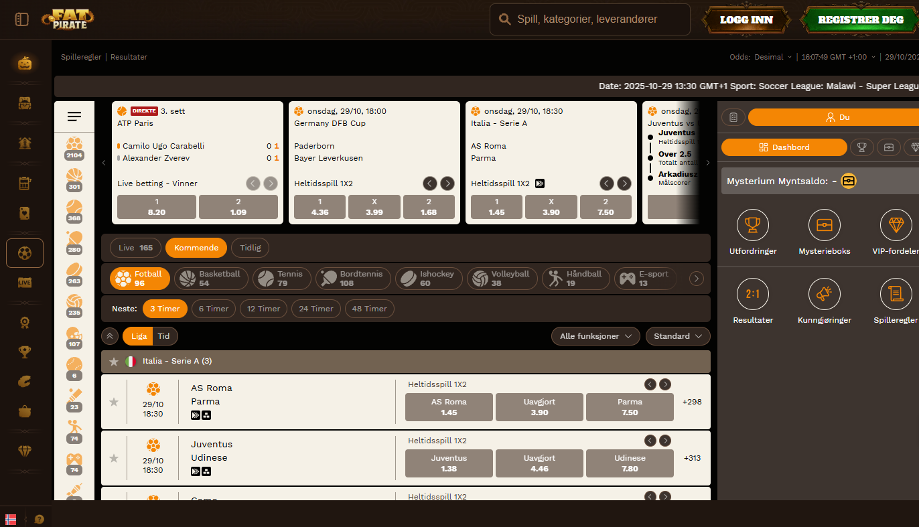919x527 pixels.
Task: Switch to the Live tab
Action: pos(135,248)
